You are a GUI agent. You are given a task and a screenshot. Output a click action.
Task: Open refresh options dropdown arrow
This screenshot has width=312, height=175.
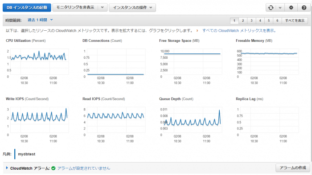[x=280, y=8]
